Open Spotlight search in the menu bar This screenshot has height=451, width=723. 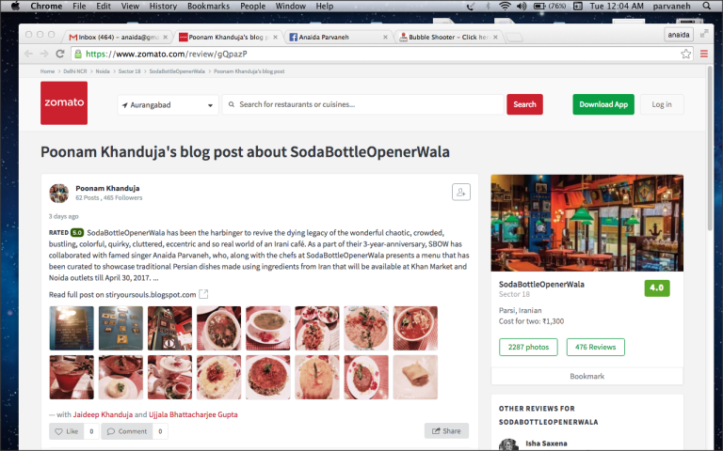point(706,6)
